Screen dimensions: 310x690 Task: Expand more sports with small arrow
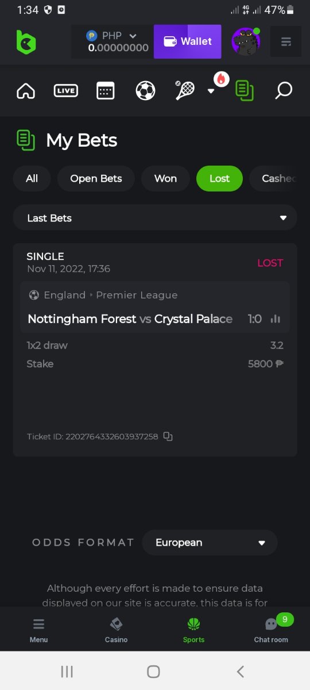click(211, 91)
